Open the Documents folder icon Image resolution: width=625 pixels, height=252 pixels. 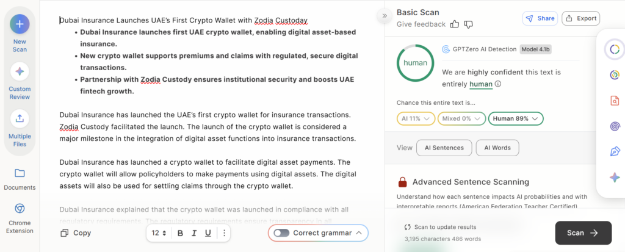tap(20, 173)
